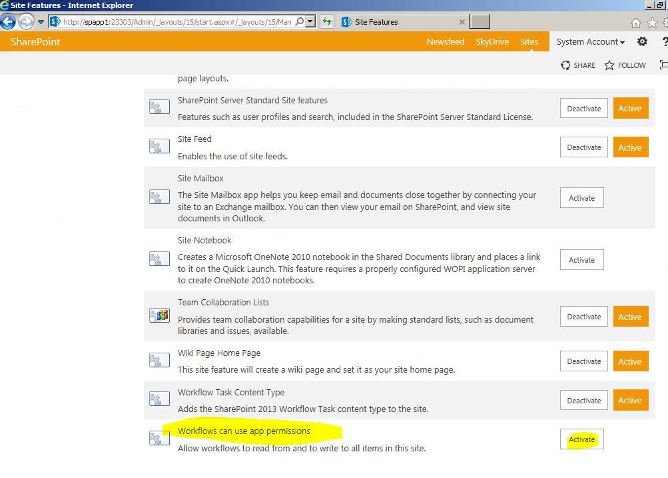The height and width of the screenshot is (478, 668).
Task: Click 'Enables the use of site feeds.' text
Action: (232, 157)
